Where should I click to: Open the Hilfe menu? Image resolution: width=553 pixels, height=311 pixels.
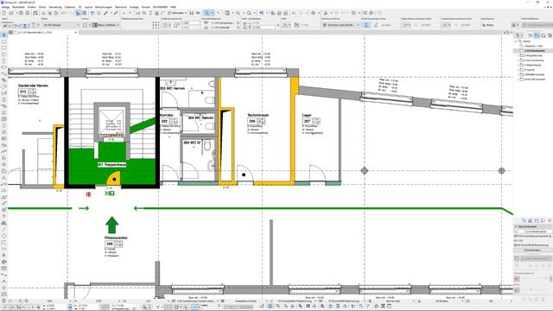(173, 7)
